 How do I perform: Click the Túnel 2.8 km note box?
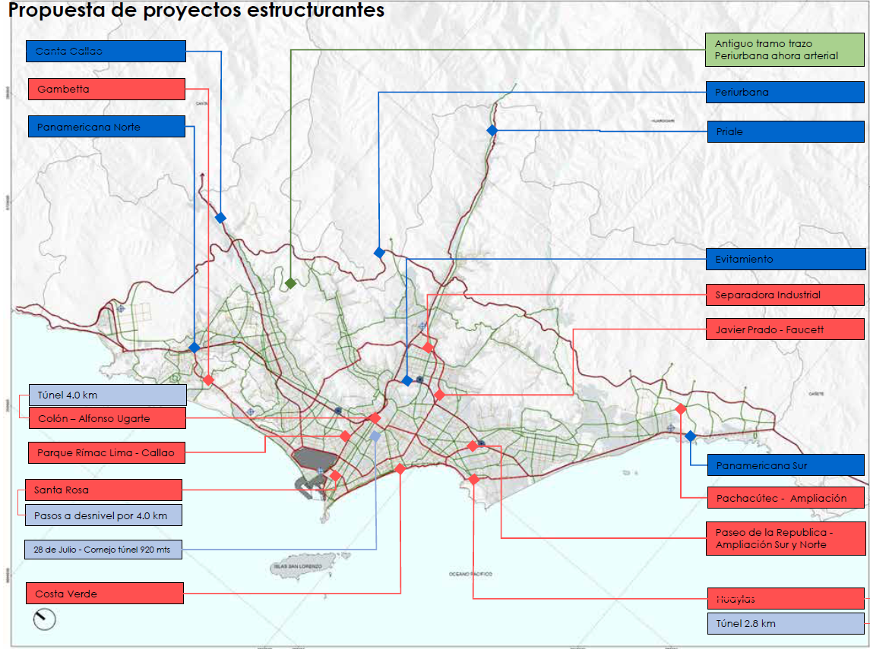coord(785,623)
